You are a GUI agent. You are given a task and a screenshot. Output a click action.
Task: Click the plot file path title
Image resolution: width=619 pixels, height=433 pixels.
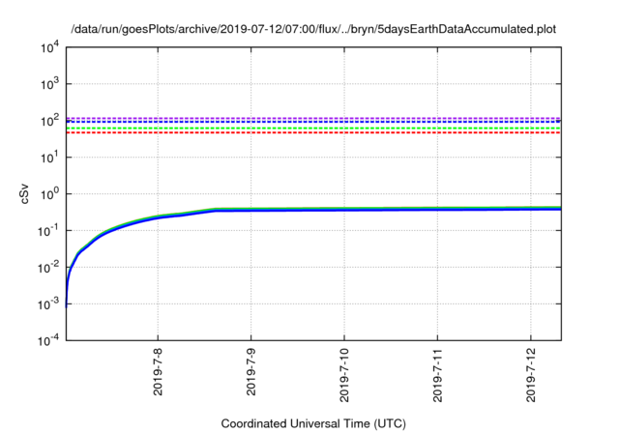313,29
